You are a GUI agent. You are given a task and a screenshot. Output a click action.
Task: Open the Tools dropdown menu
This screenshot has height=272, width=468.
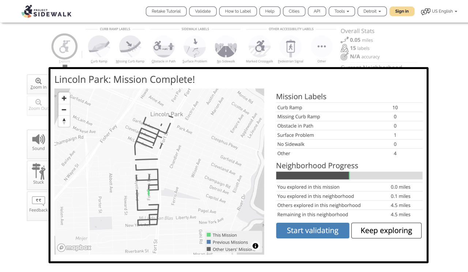pos(342,11)
